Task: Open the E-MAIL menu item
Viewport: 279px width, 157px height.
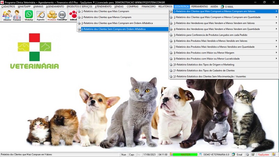Action: tap(229, 7)
